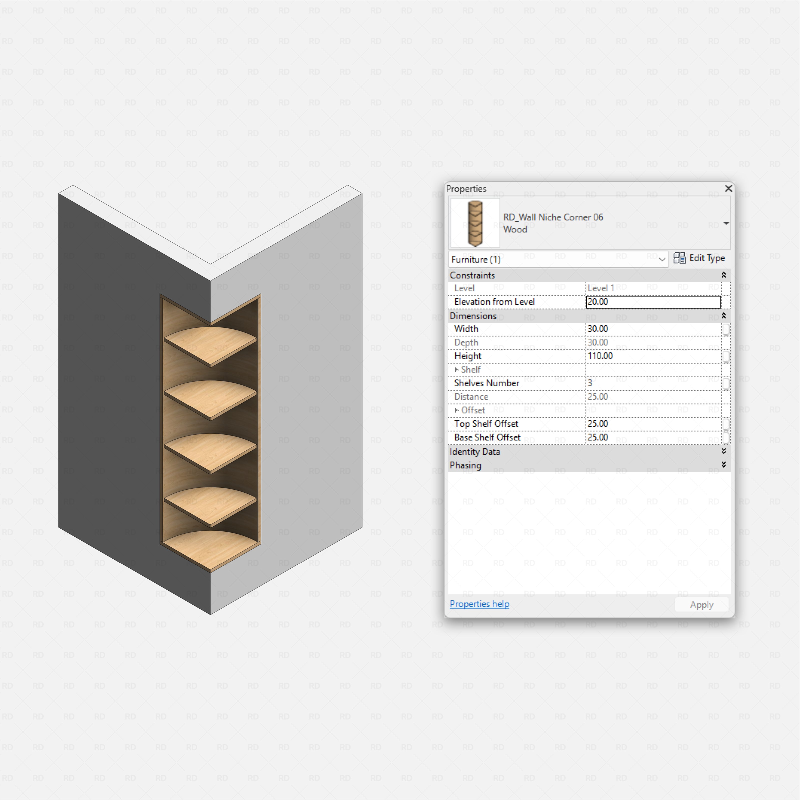Expand the Offset parameter group
The width and height of the screenshot is (800, 800).
pos(457,410)
